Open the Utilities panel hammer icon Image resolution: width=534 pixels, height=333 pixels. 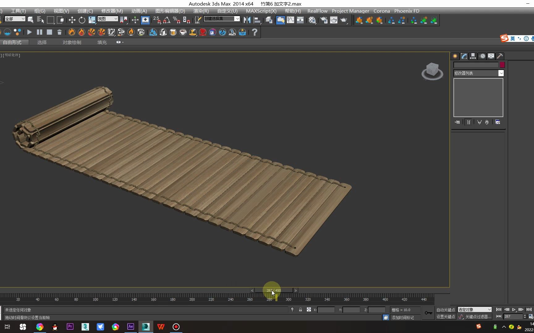(x=500, y=56)
